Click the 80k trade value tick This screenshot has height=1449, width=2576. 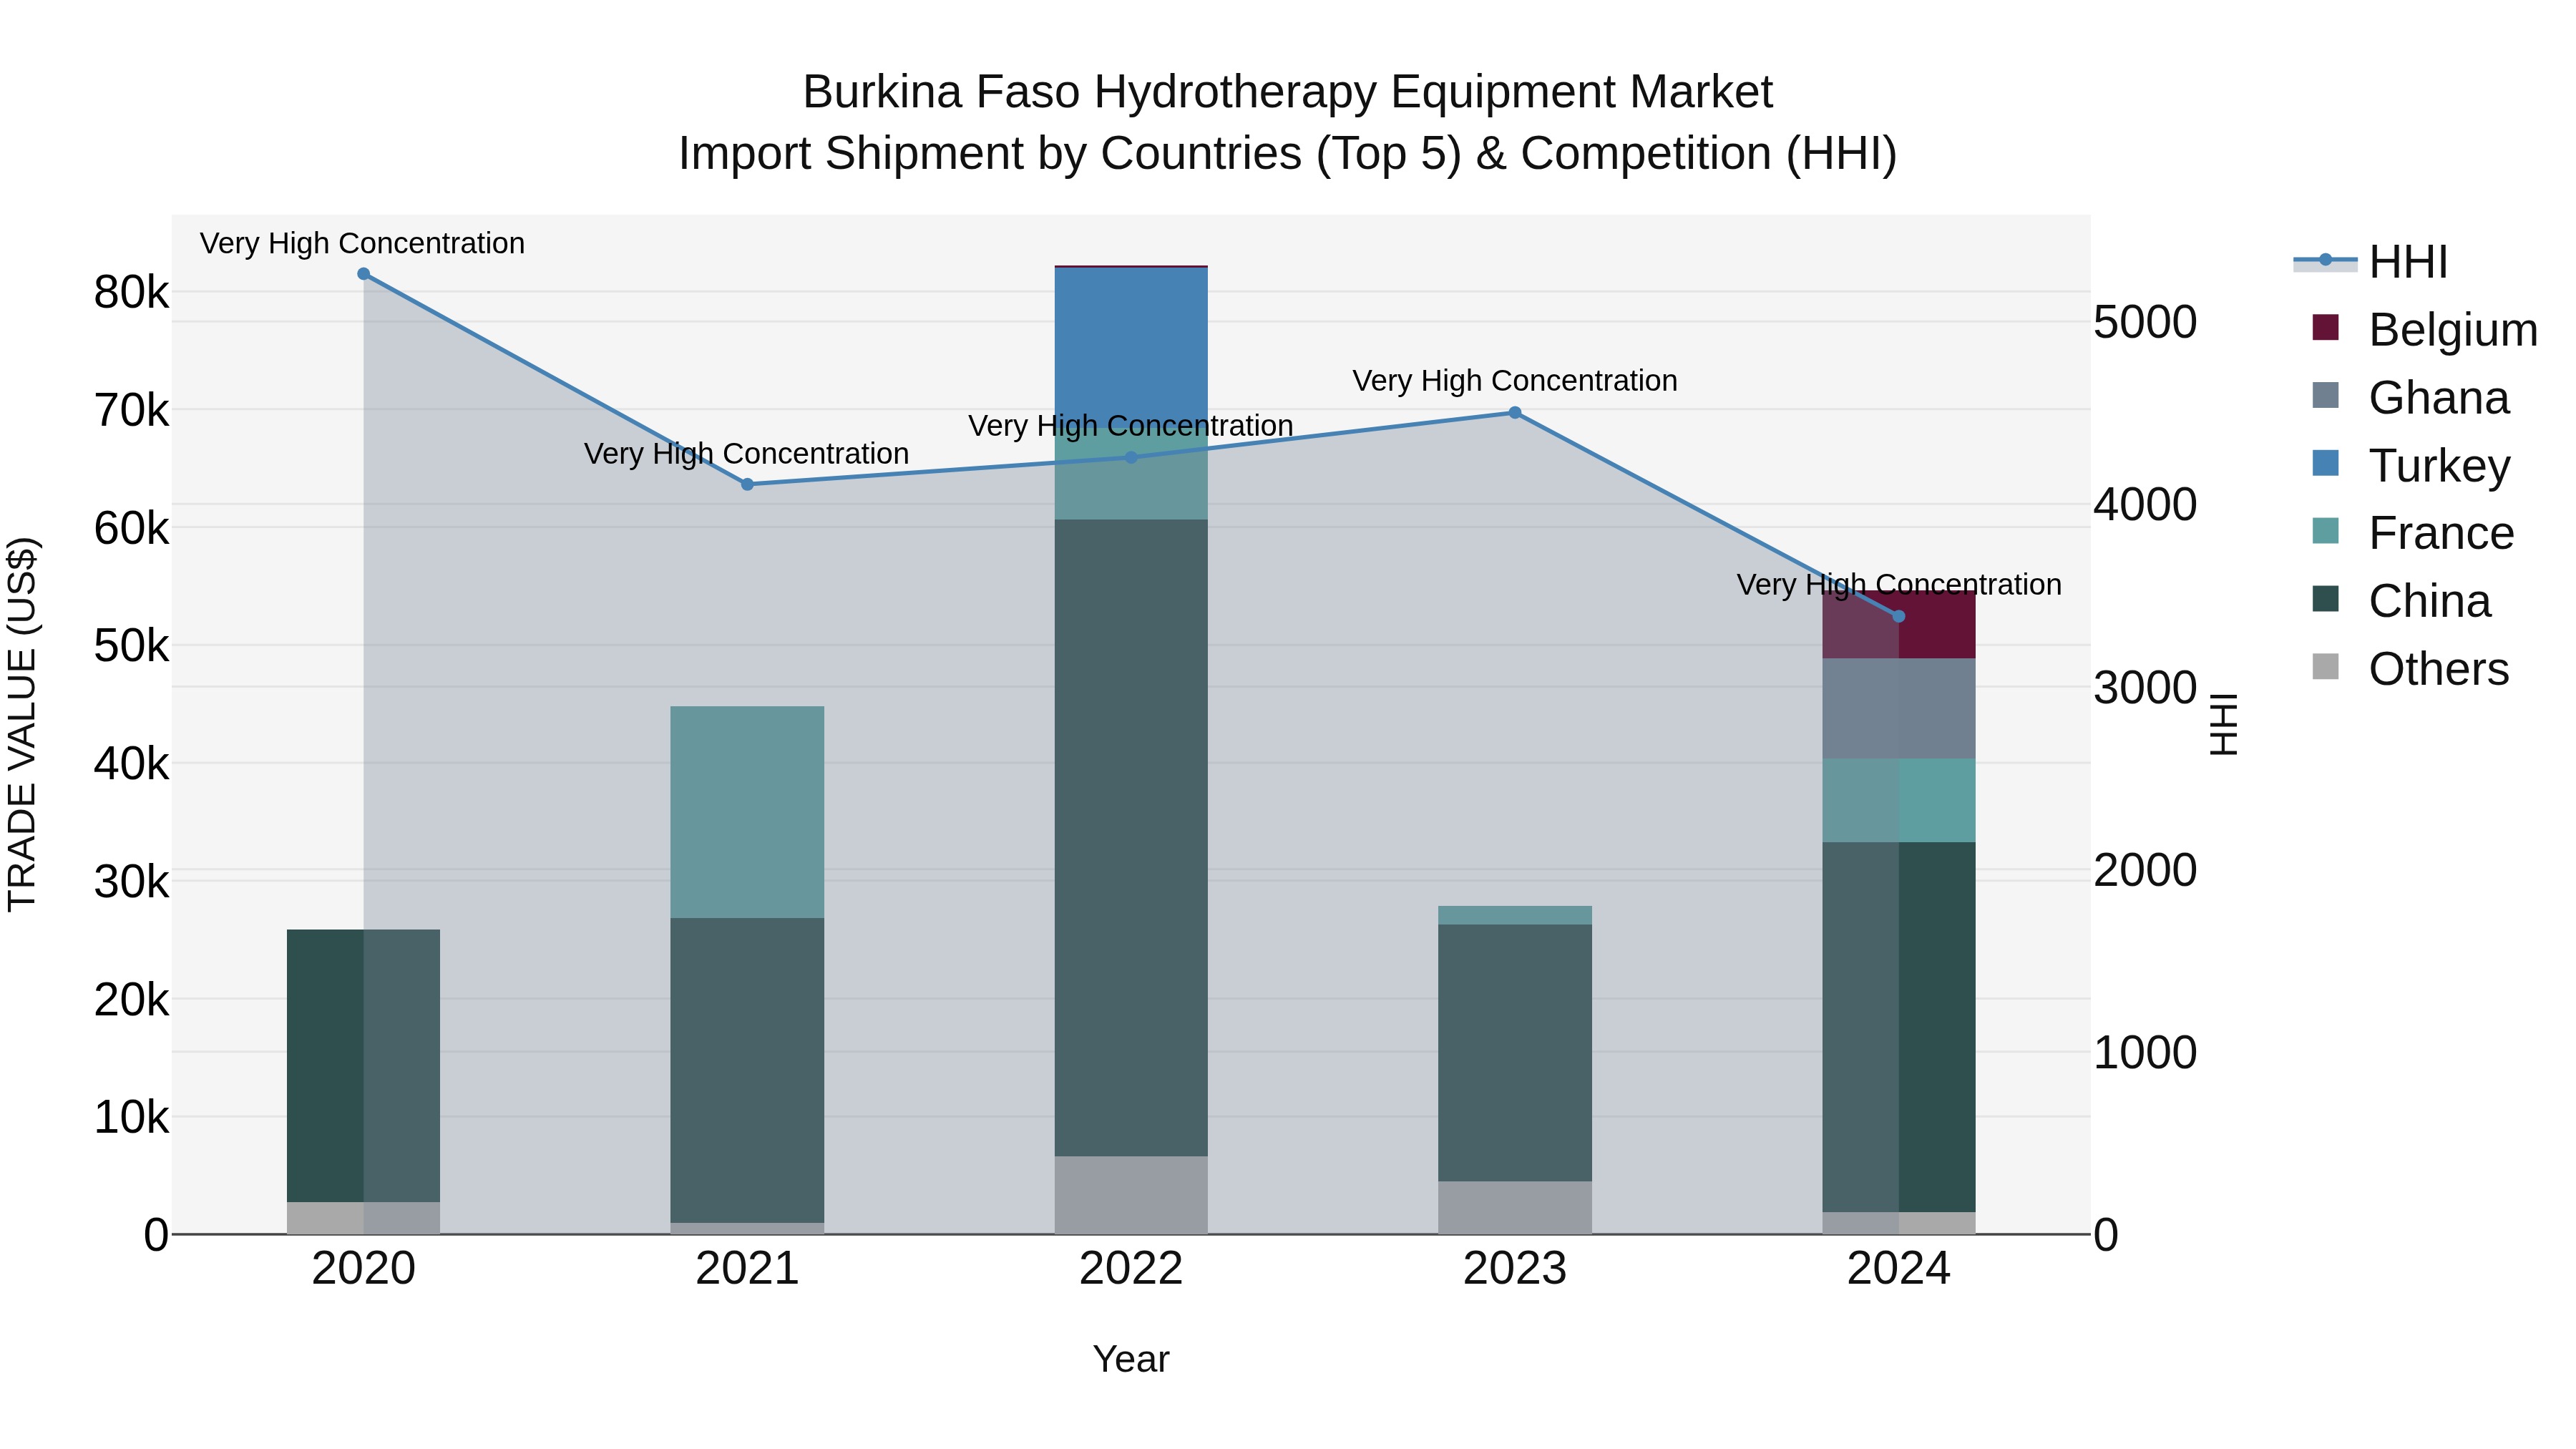pos(131,293)
